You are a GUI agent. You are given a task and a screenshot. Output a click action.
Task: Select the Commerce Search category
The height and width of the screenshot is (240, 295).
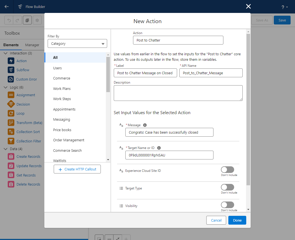(75, 151)
